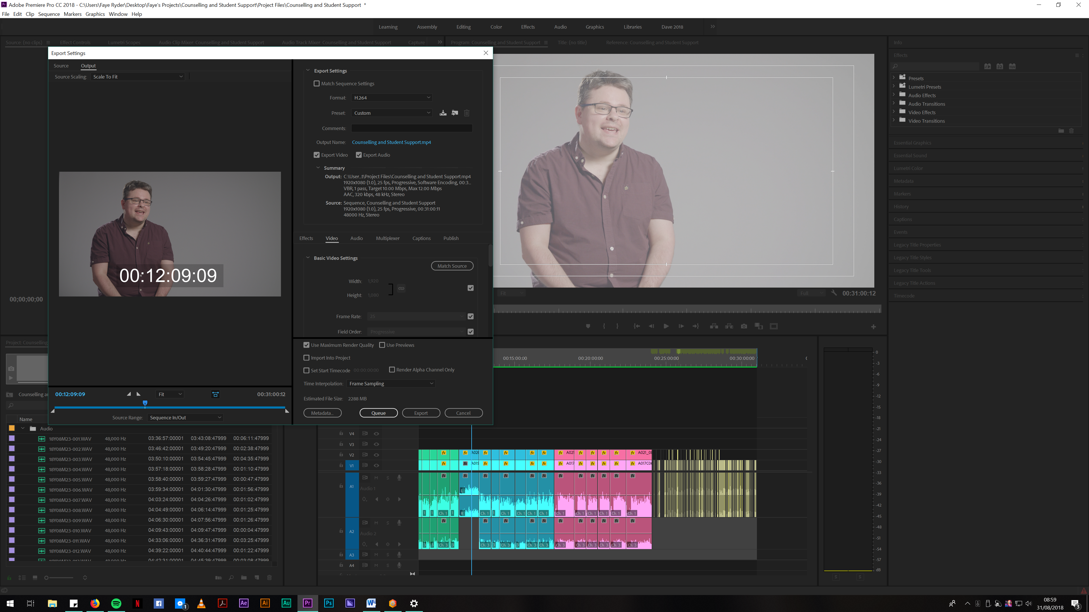Open the Format dropdown showing H.264
This screenshot has height=612, width=1089.
[x=391, y=97]
